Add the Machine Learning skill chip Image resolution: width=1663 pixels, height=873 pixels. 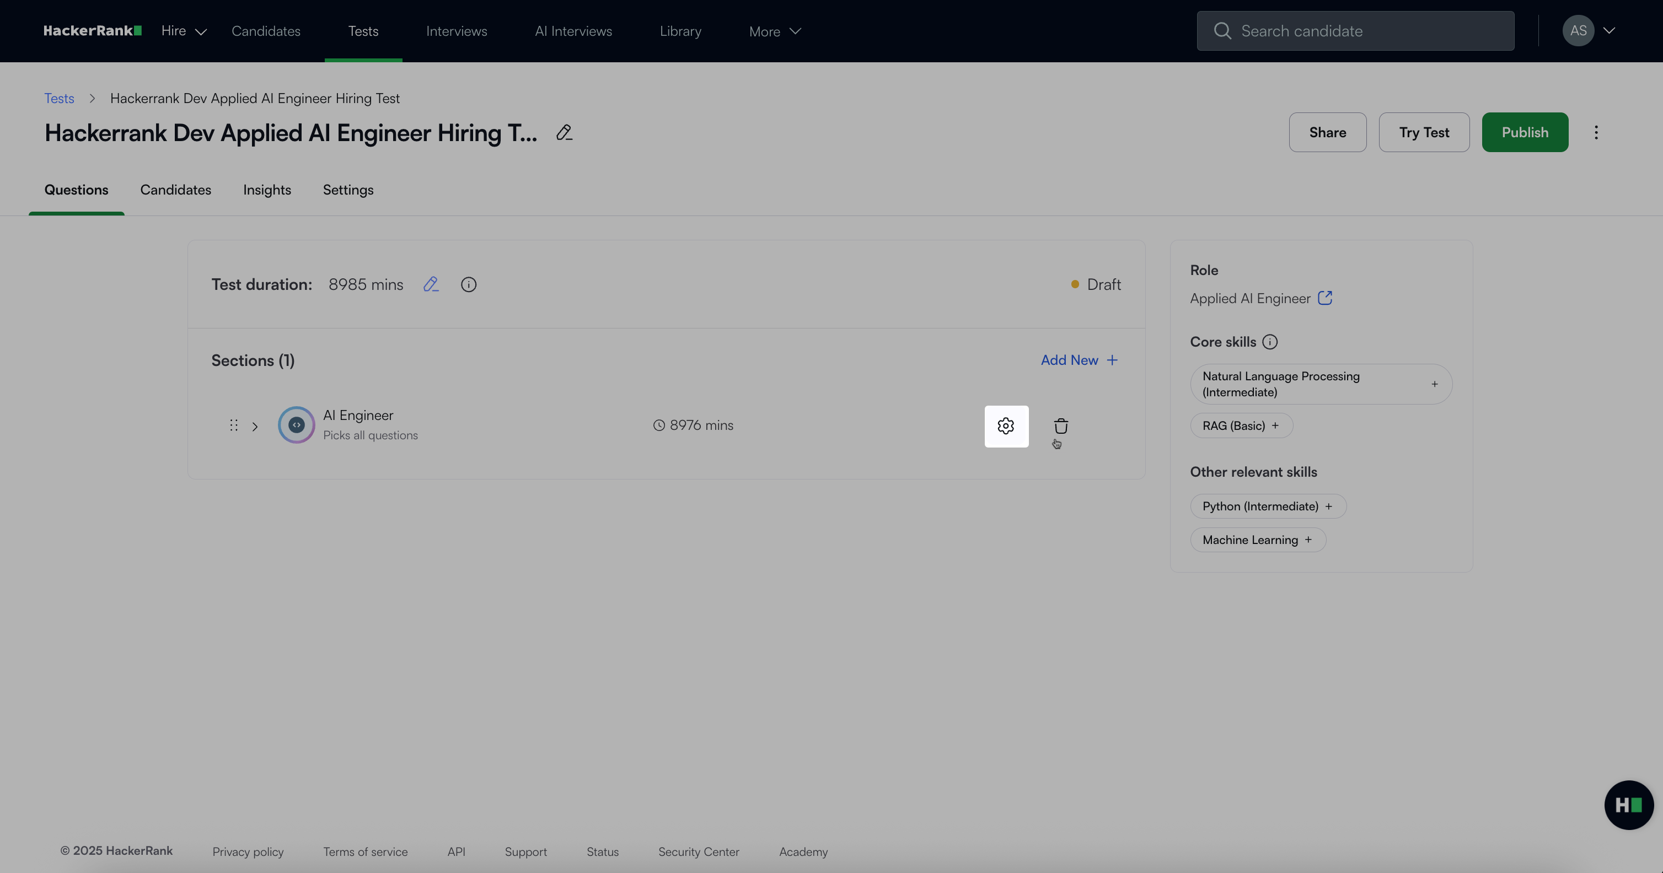coord(1308,540)
